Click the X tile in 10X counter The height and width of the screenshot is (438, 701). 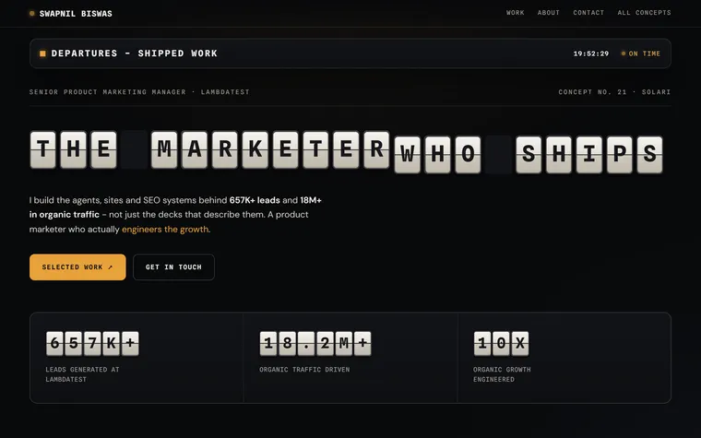click(x=520, y=343)
